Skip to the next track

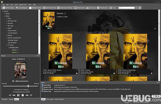click(x=27, y=95)
